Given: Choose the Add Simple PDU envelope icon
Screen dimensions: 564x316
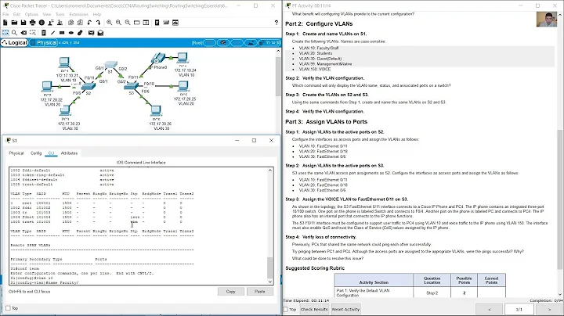Looking at the screenshot, I should point(92,33).
